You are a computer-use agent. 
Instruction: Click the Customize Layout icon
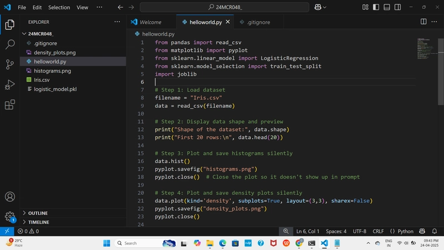pos(365,7)
